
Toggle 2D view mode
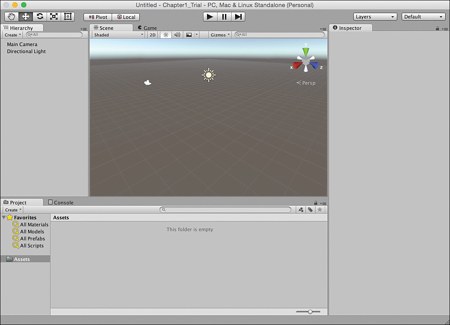tap(152, 35)
